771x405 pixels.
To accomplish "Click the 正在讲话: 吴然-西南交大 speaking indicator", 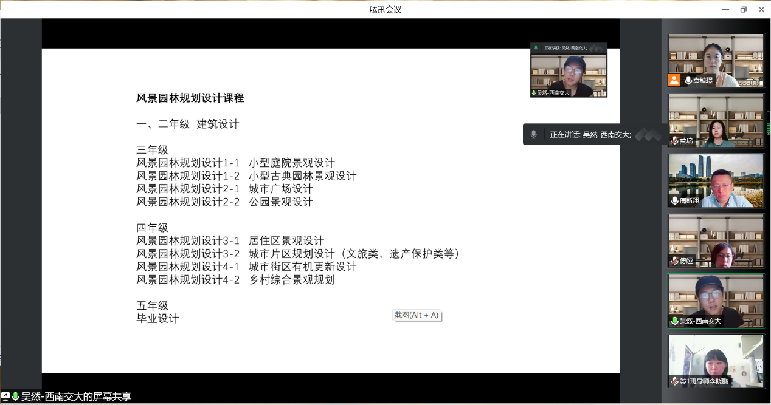I will [x=590, y=135].
